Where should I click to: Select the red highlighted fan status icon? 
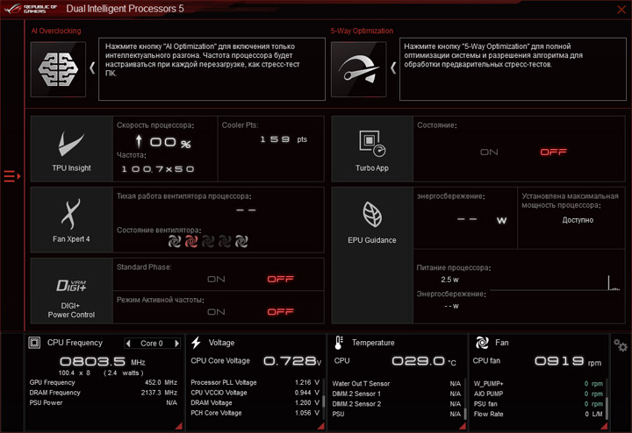[x=191, y=241]
